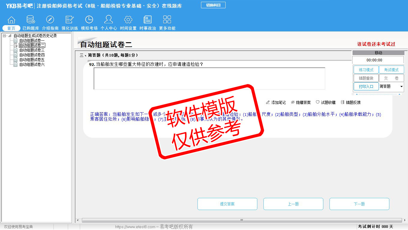The width and height of the screenshot is (408, 230).
Task: Toggle 隐藏答案 to hide the answer
Action: click(x=301, y=102)
